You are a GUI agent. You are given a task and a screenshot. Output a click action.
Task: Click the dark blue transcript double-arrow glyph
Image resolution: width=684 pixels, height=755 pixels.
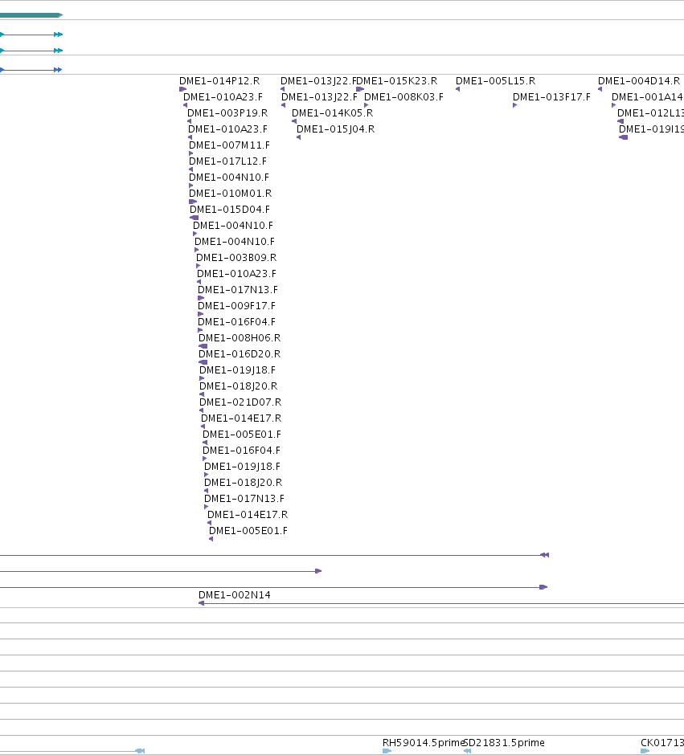tap(58, 70)
